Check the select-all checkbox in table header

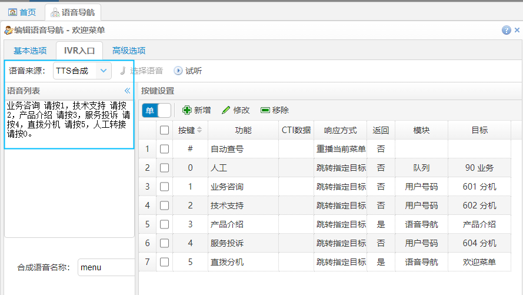point(165,130)
